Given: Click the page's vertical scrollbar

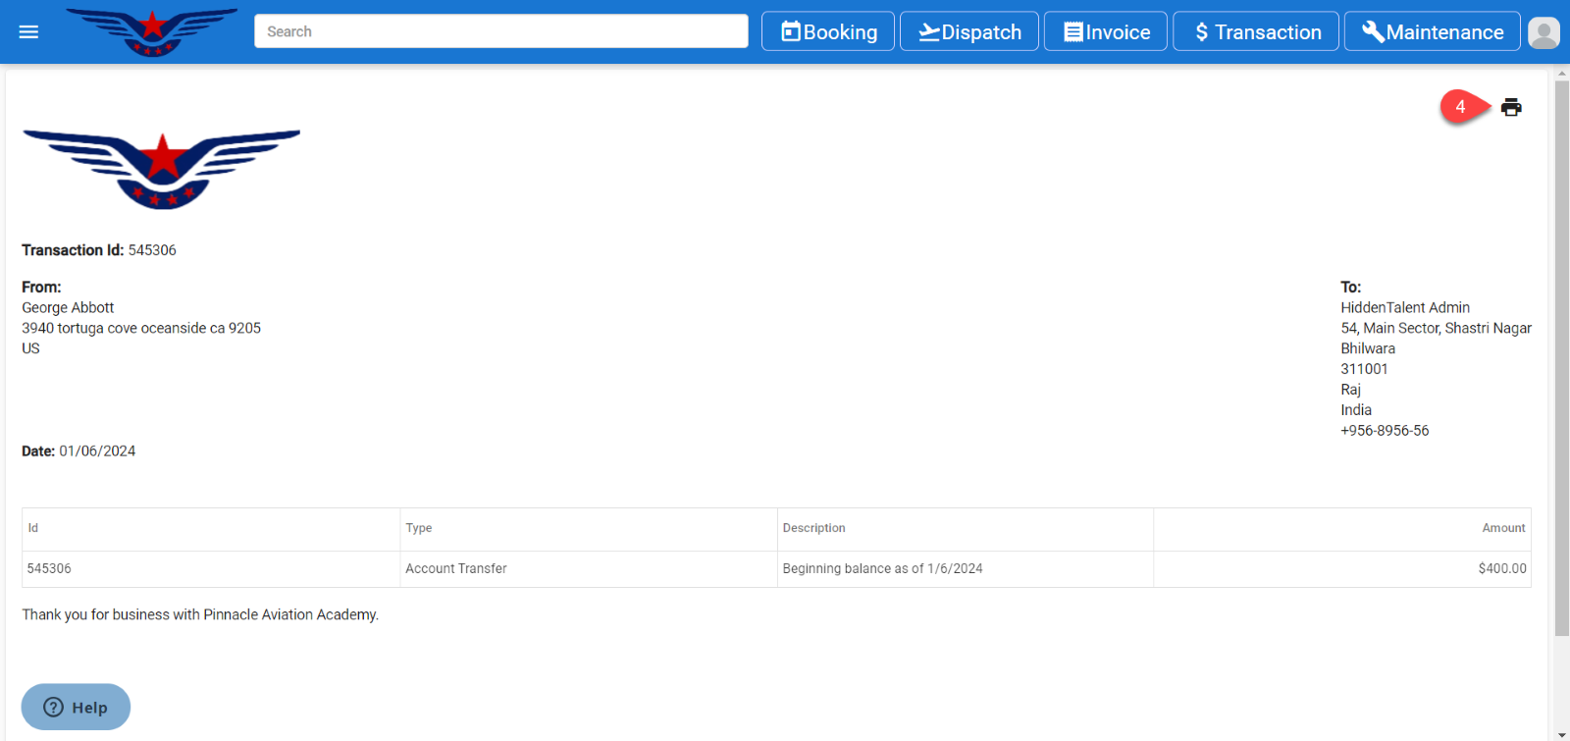Looking at the screenshot, I should click(x=1562, y=353).
